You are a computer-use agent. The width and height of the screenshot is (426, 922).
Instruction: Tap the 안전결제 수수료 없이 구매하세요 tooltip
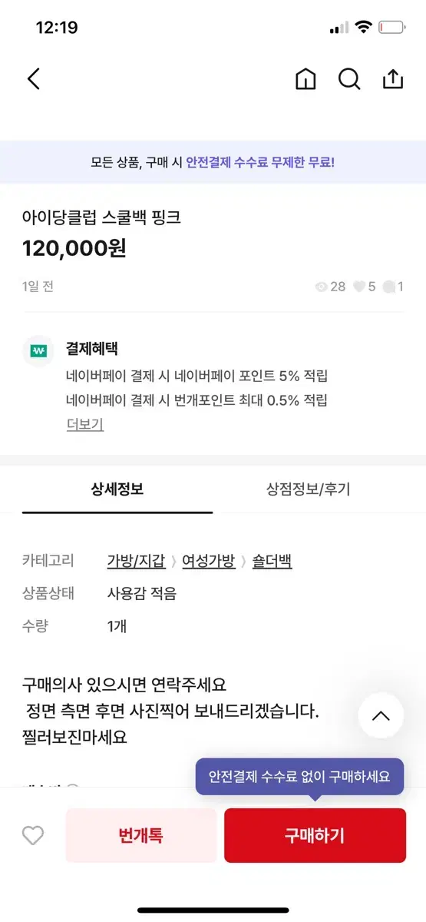tap(299, 776)
